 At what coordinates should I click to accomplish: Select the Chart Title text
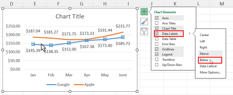click(70, 16)
